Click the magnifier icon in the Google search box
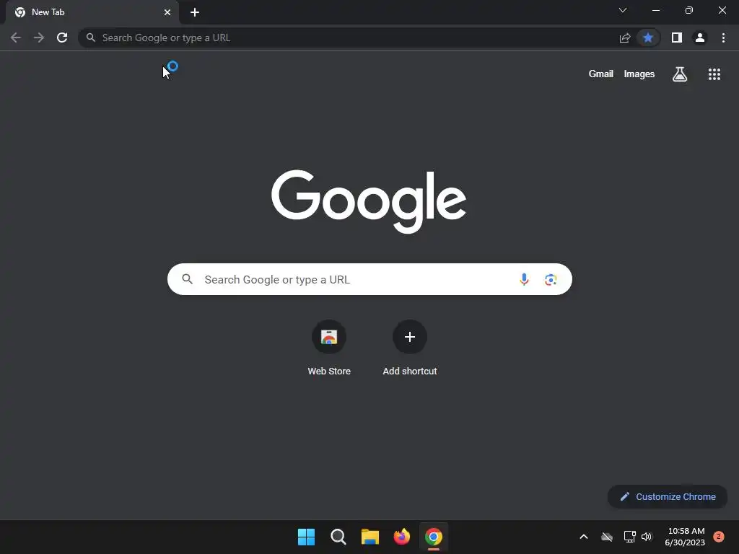 [188, 279]
